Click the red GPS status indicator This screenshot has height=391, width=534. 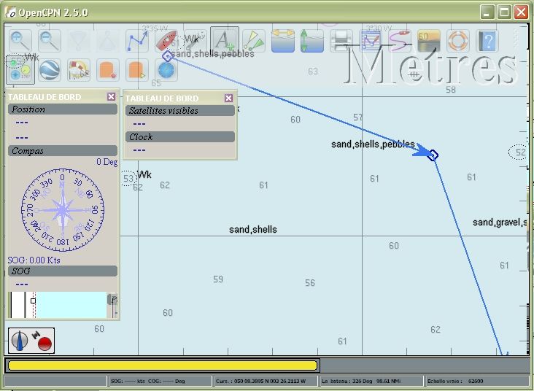(x=44, y=344)
